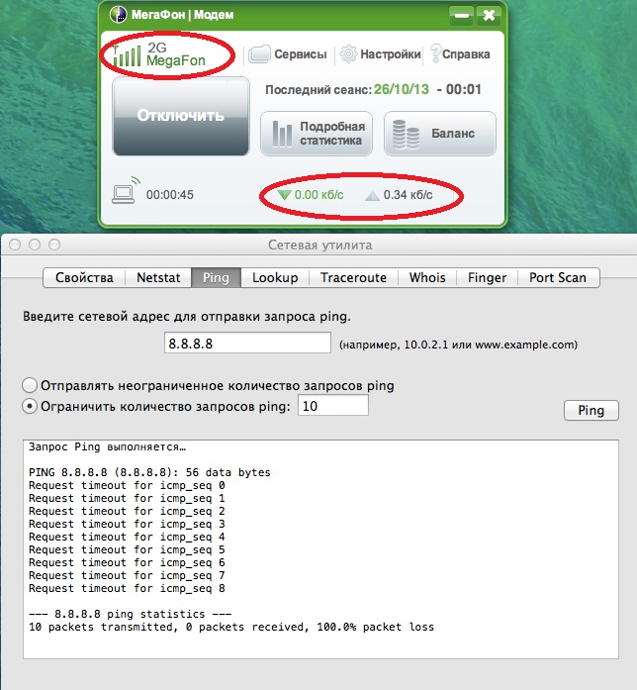Click 'Request timeout for icmp_seq 0' line
The image size is (637, 690).
click(x=127, y=485)
